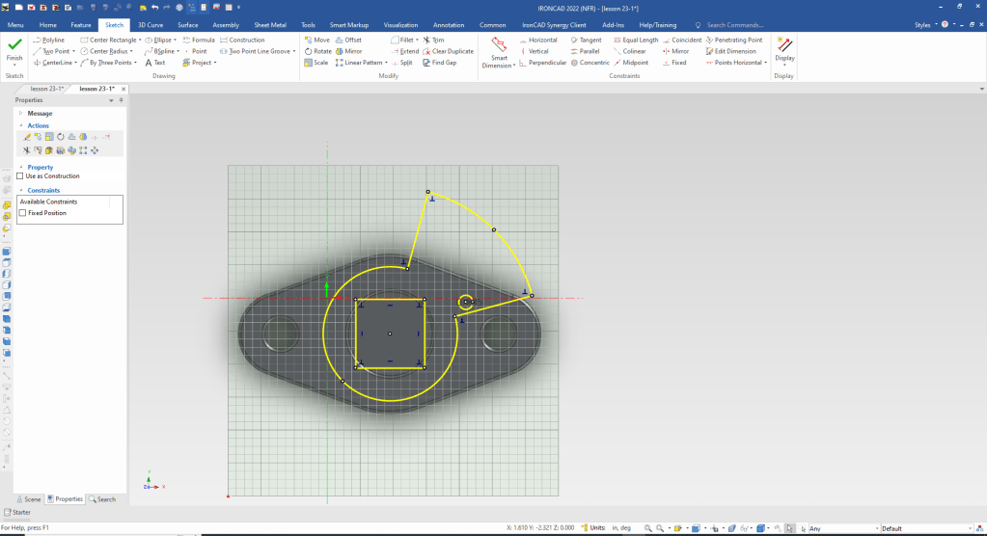The height and width of the screenshot is (536, 987).
Task: Open the Scene panel tab
Action: tap(28, 499)
